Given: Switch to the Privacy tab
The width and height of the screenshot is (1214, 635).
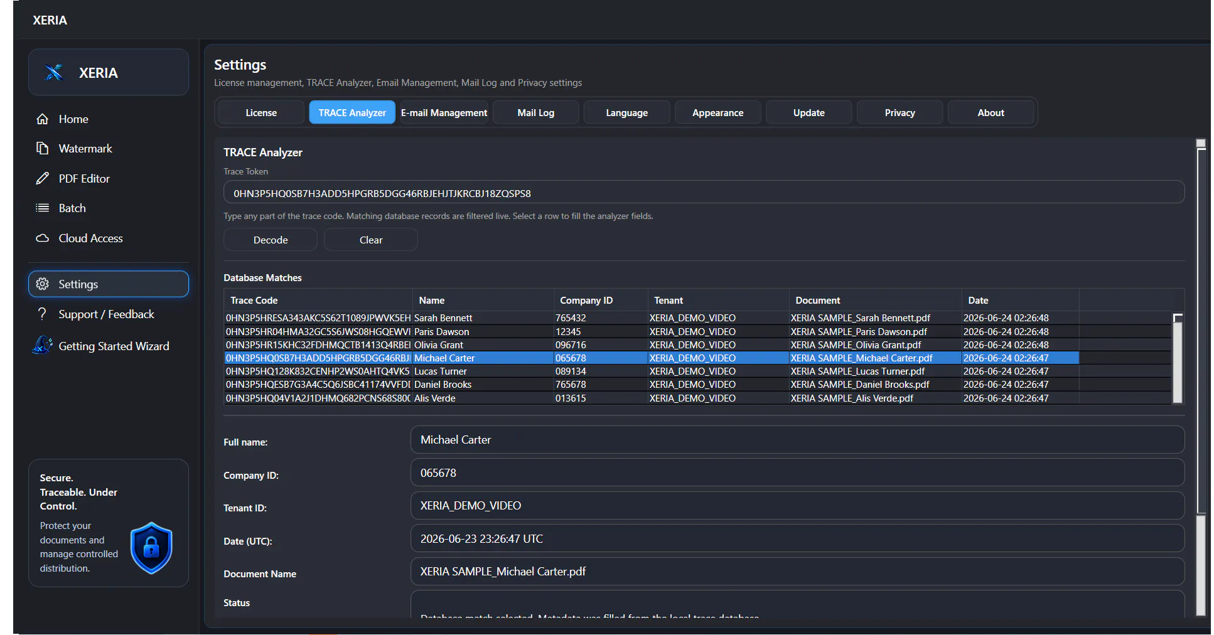Looking at the screenshot, I should pyautogui.click(x=900, y=113).
